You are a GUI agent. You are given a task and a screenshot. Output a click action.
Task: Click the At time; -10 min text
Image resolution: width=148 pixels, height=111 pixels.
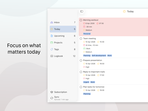(x=92, y=45)
